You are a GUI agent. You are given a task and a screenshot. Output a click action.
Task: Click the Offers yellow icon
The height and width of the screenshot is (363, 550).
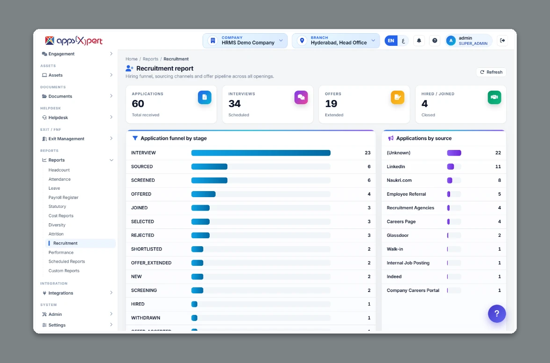click(397, 97)
